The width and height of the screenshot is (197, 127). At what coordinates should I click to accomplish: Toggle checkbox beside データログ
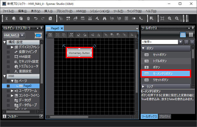click(x=8, y=101)
